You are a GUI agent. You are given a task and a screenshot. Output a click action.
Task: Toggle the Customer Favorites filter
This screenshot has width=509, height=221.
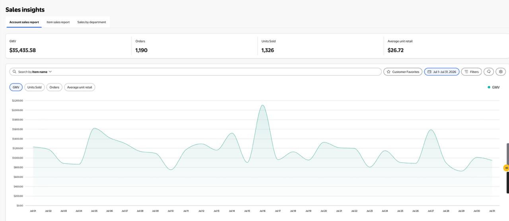pos(403,72)
